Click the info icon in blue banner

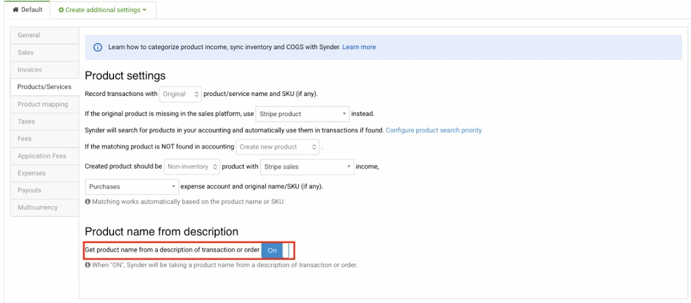(98, 47)
